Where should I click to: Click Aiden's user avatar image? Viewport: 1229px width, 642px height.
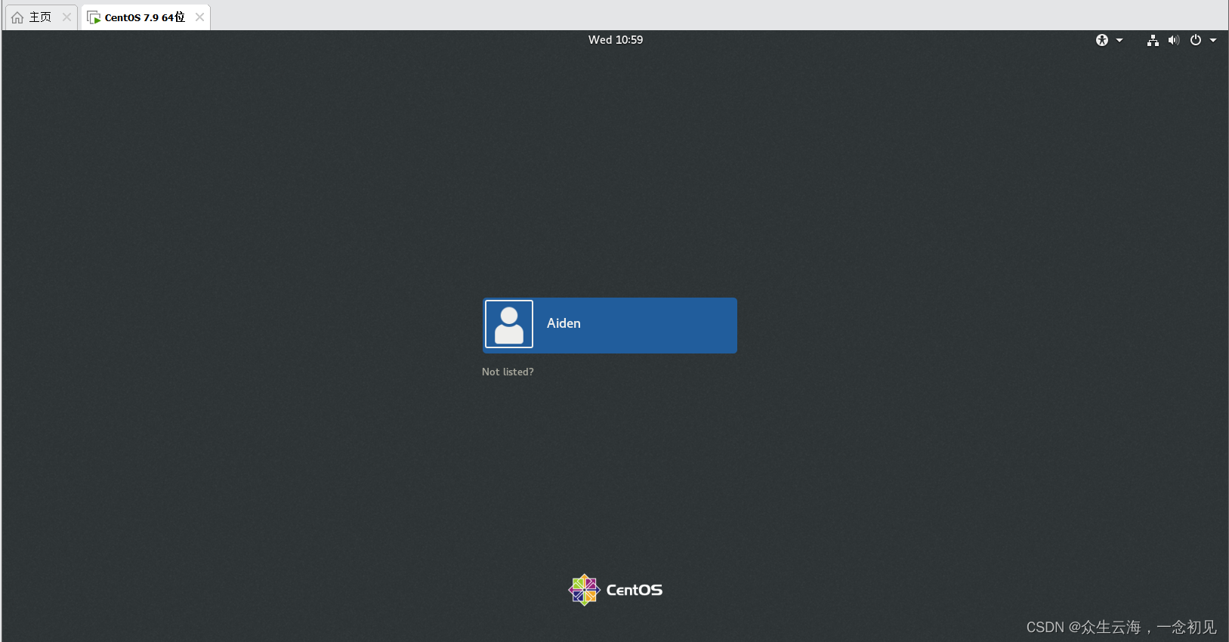(x=509, y=324)
